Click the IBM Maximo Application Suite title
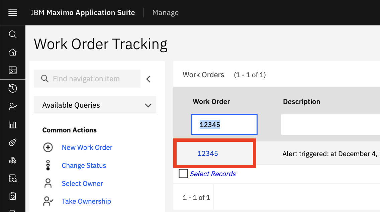 (x=83, y=13)
